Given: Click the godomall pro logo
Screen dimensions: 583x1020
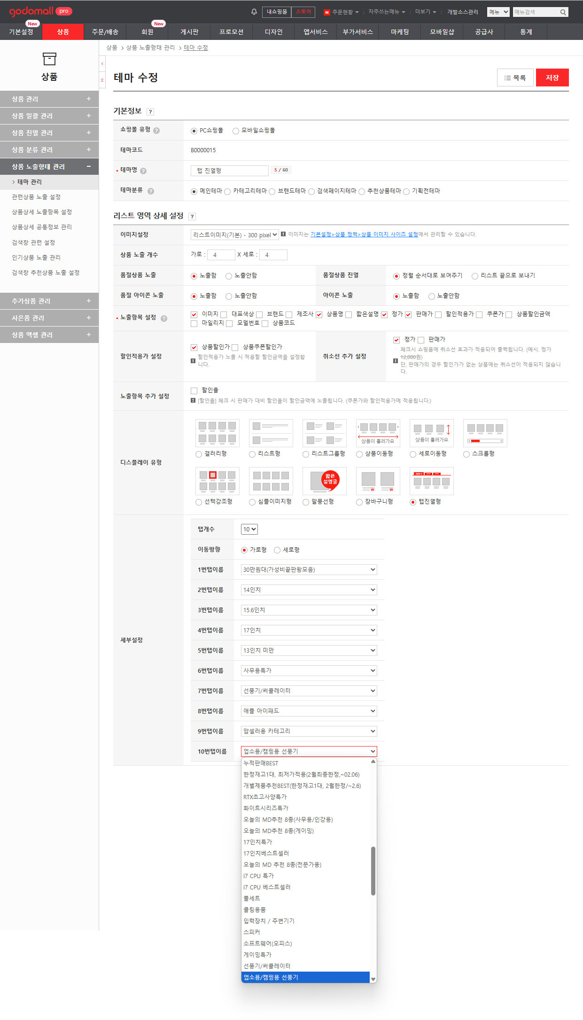Looking at the screenshot, I should click(x=40, y=11).
